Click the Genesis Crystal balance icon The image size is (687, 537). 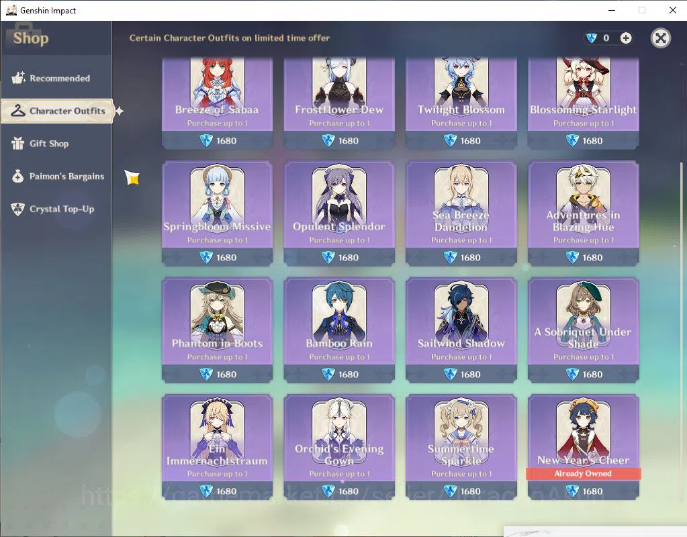(x=592, y=38)
